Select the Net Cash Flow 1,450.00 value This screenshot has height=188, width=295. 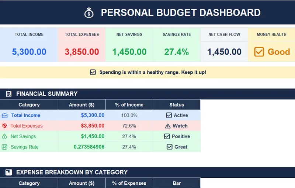(x=224, y=52)
